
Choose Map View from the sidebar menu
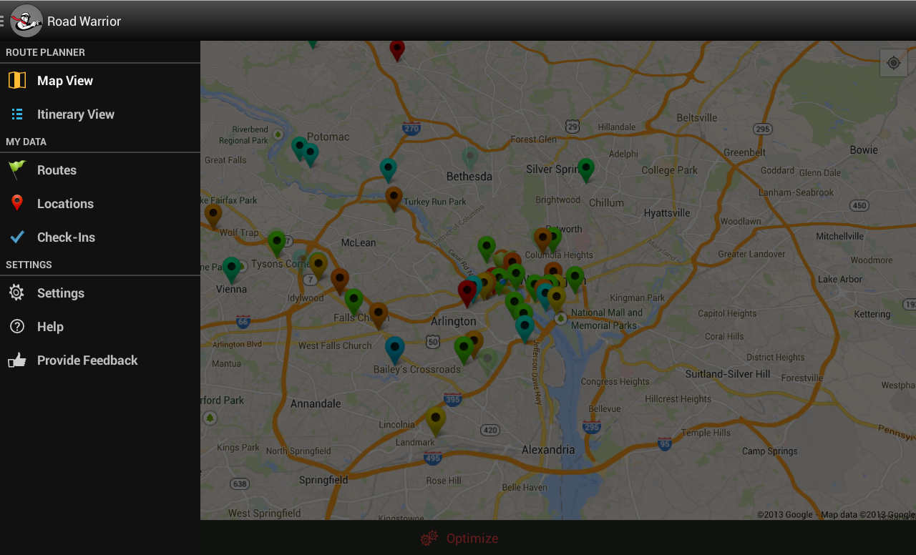pos(64,80)
